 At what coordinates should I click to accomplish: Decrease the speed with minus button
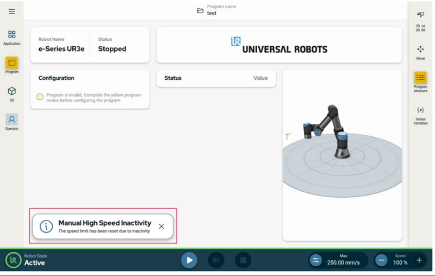pyautogui.click(x=382, y=260)
